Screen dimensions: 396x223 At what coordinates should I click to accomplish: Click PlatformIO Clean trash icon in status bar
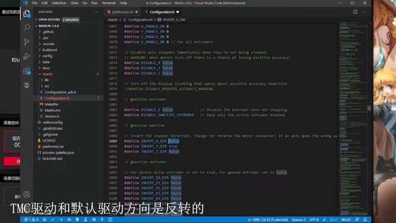click(77, 220)
